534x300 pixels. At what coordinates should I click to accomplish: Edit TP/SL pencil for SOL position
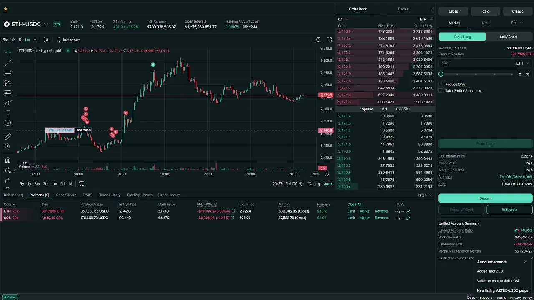pyautogui.click(x=408, y=218)
